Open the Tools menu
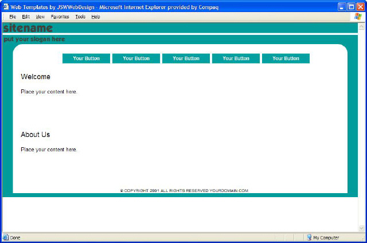This screenshot has width=367, height=243. click(x=80, y=17)
